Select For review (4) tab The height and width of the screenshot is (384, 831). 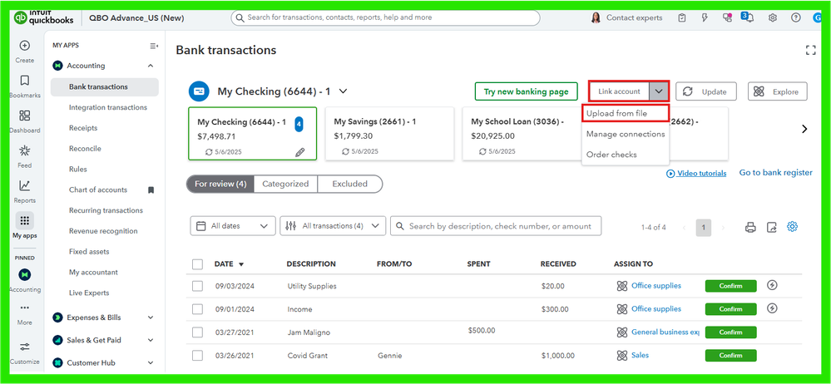[220, 184]
